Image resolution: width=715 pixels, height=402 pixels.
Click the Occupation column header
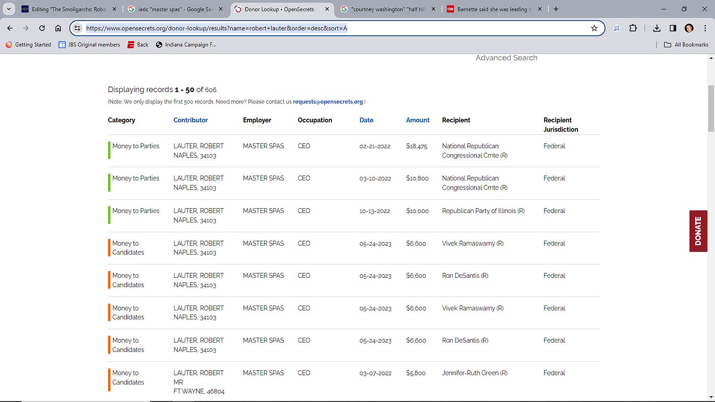click(315, 120)
